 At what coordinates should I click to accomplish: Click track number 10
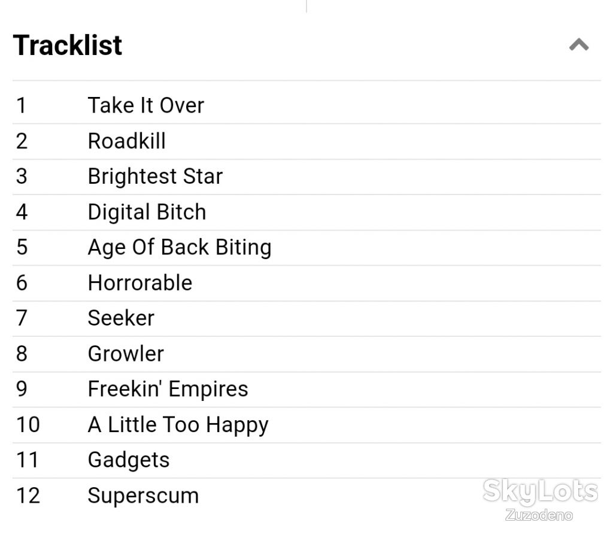[x=28, y=424]
